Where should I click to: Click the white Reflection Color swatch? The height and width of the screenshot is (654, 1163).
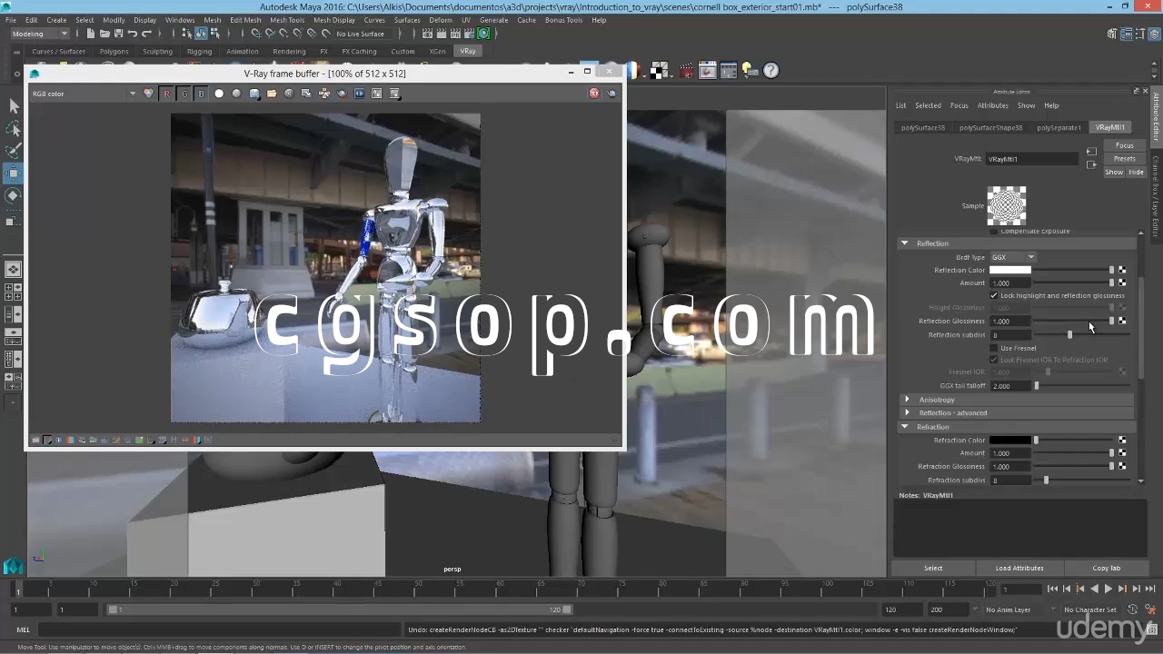(x=1009, y=270)
